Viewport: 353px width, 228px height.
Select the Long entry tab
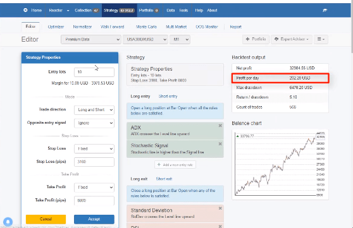(x=140, y=96)
